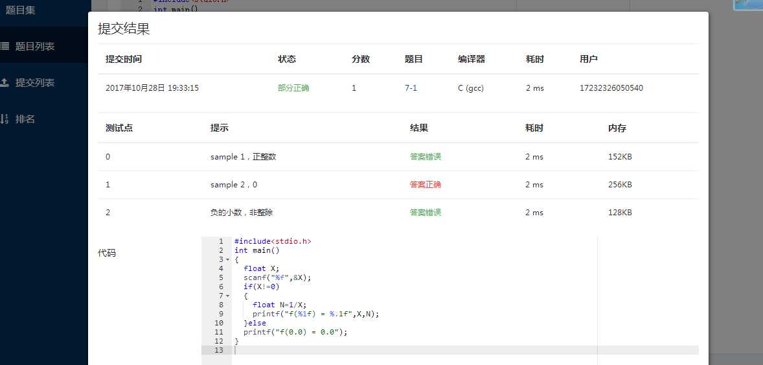Click line number 9 in code gutter
The height and width of the screenshot is (365, 763).
click(x=222, y=314)
